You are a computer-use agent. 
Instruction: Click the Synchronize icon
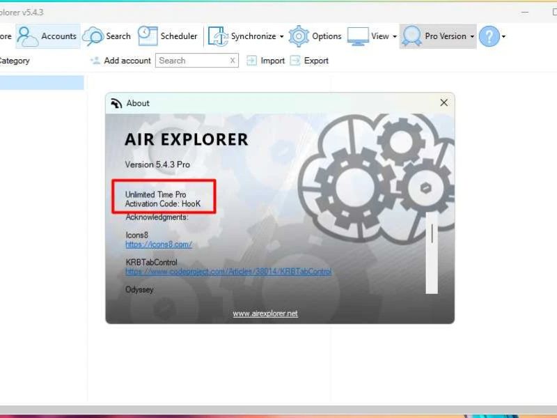coord(218,36)
